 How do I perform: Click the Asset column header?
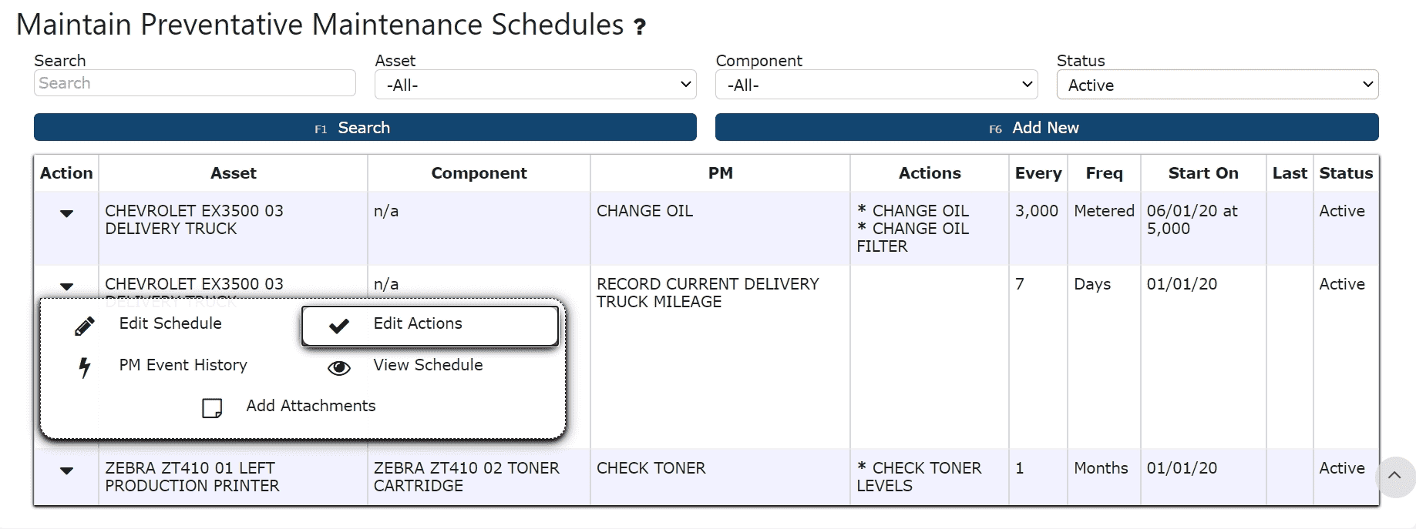tap(233, 173)
